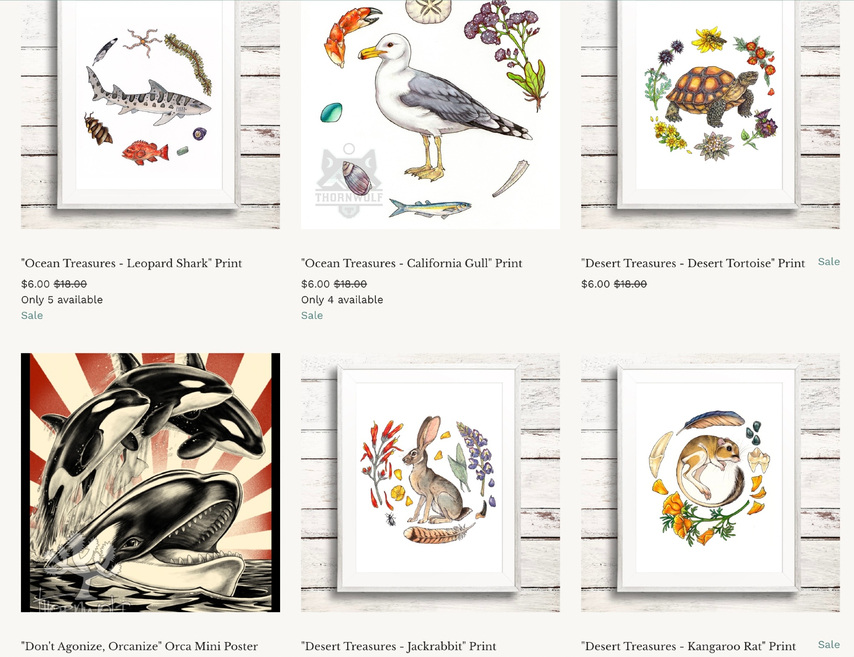Click the Sale badge beside Kangaroo Rat
Viewport: 854px width, 657px height.
click(829, 645)
